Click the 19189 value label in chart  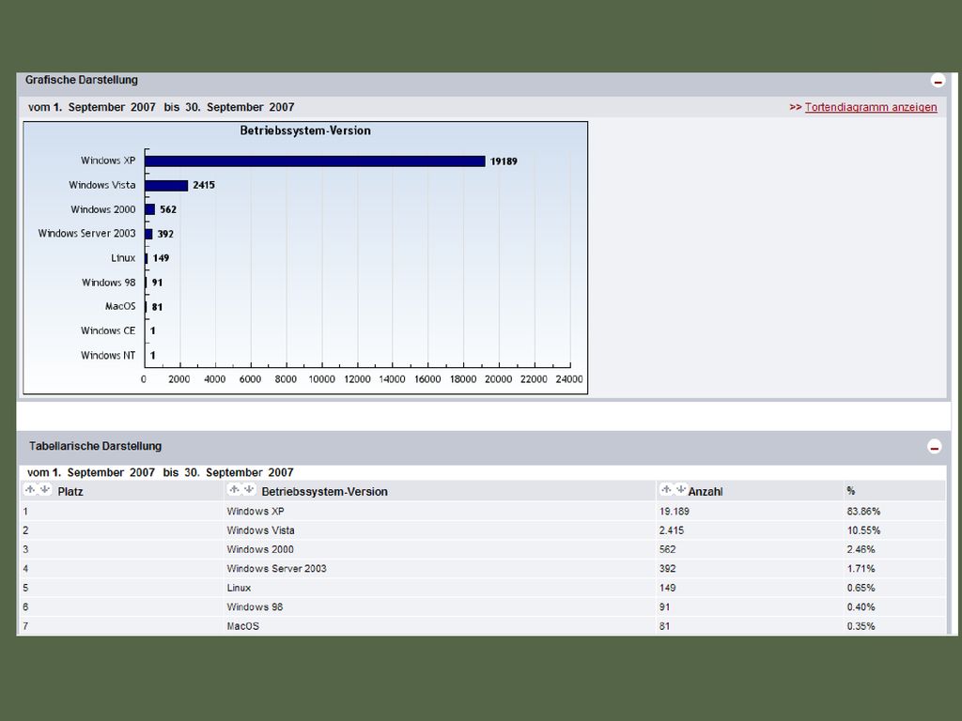coord(504,161)
